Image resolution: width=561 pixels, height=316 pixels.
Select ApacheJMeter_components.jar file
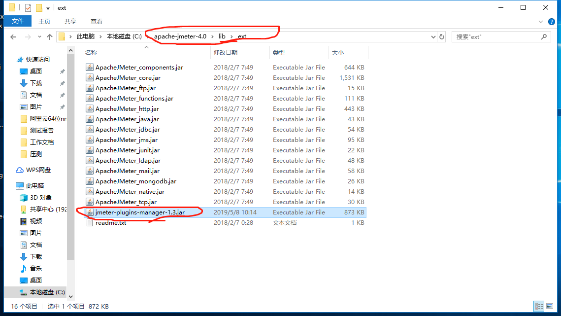pyautogui.click(x=139, y=68)
